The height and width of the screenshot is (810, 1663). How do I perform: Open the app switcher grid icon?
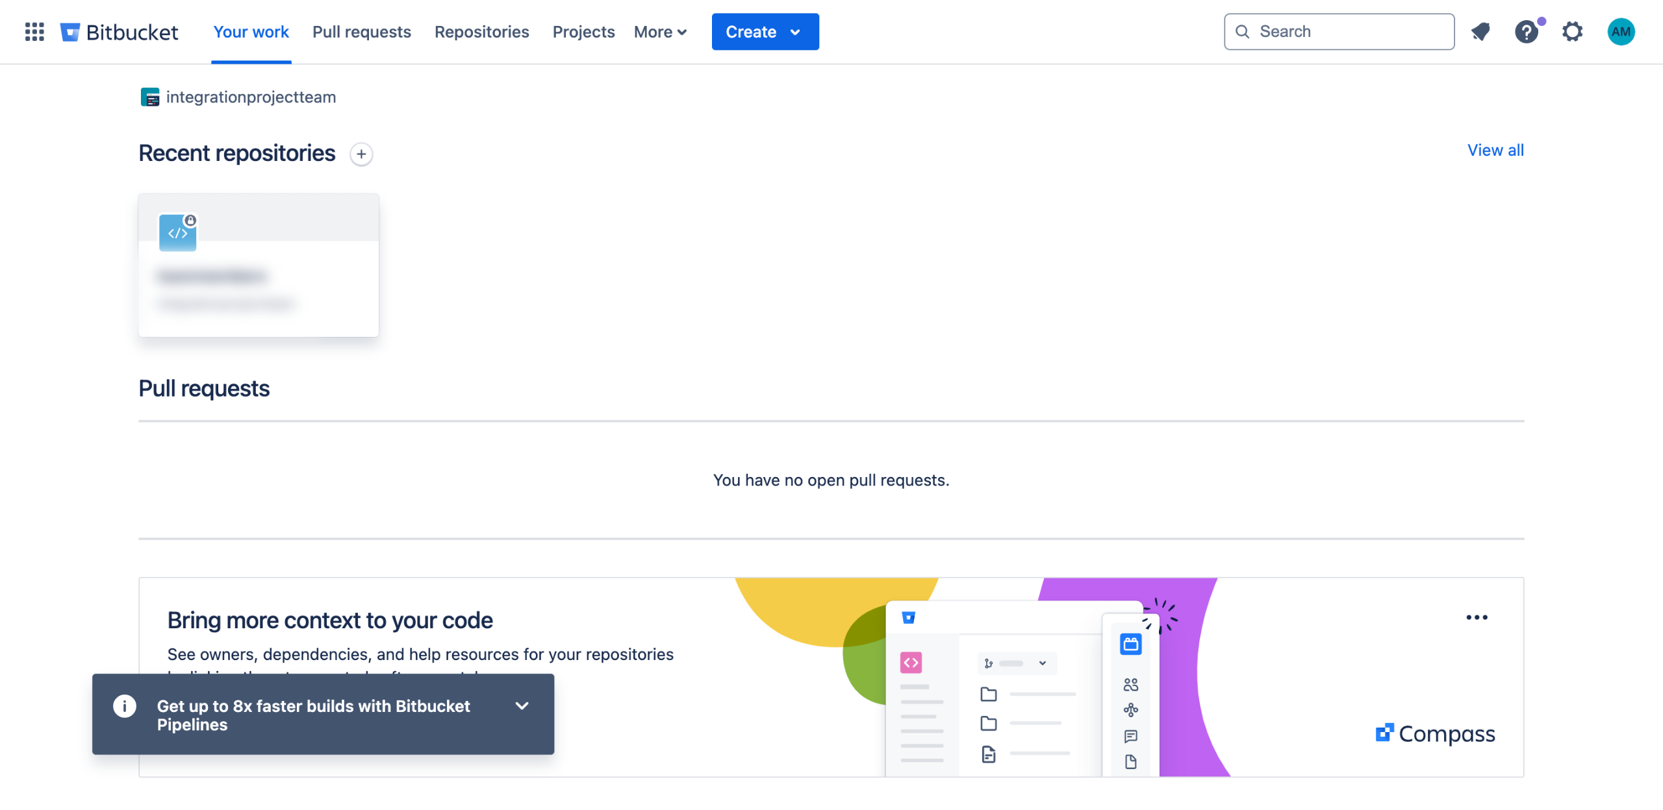click(x=34, y=31)
